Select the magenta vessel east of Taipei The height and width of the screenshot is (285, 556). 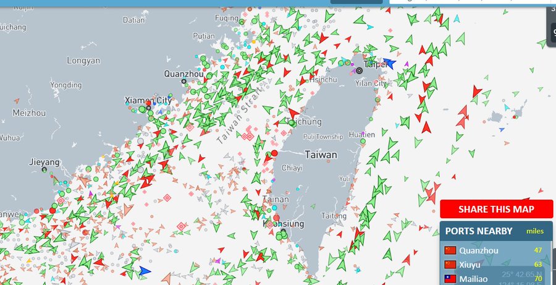(x=406, y=64)
